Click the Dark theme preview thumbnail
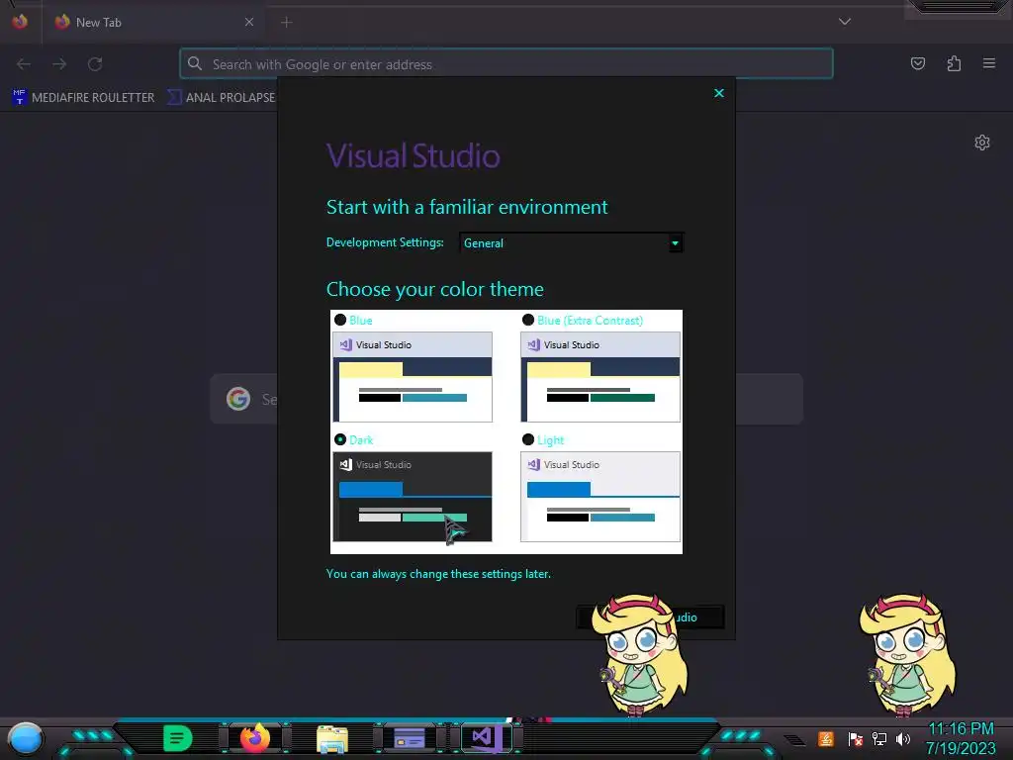The height and width of the screenshot is (760, 1013). pyautogui.click(x=413, y=497)
